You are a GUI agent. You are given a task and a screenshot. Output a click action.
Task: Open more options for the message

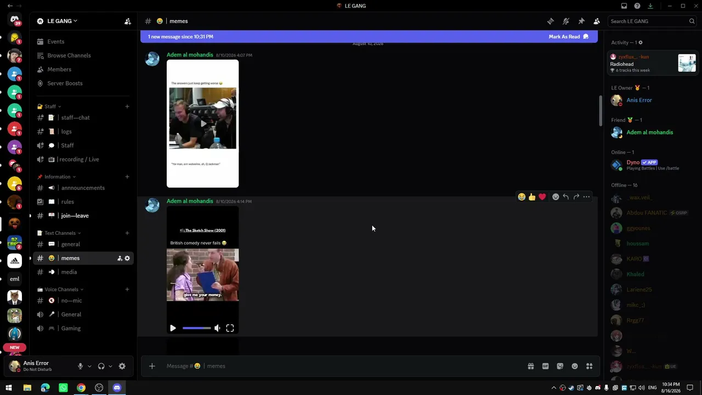pos(587,197)
